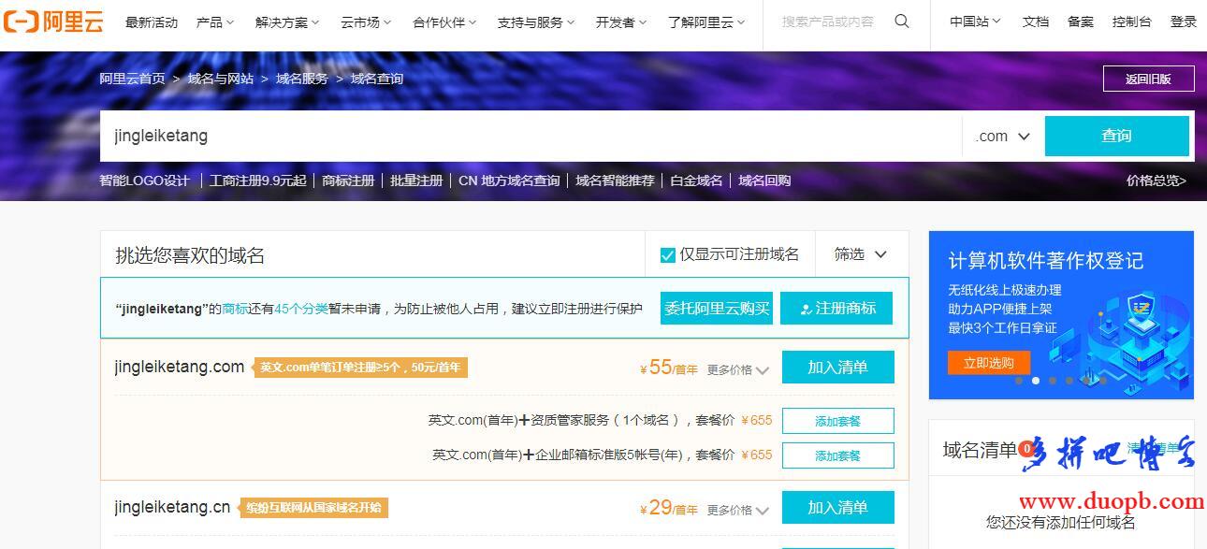Click the 委托阿里云购买 button
The width and height of the screenshot is (1207, 549).
(x=717, y=308)
